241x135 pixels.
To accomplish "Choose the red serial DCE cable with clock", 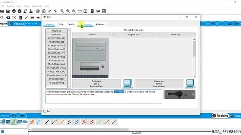I will [x=84, y=122].
